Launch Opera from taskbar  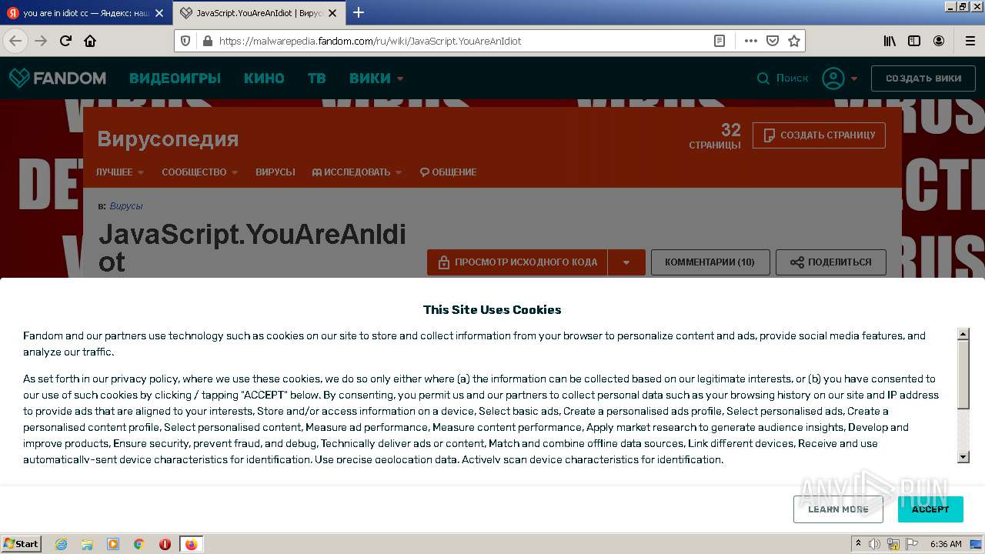[x=165, y=544]
